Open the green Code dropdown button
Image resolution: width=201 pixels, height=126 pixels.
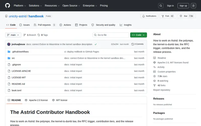(x=138, y=35)
